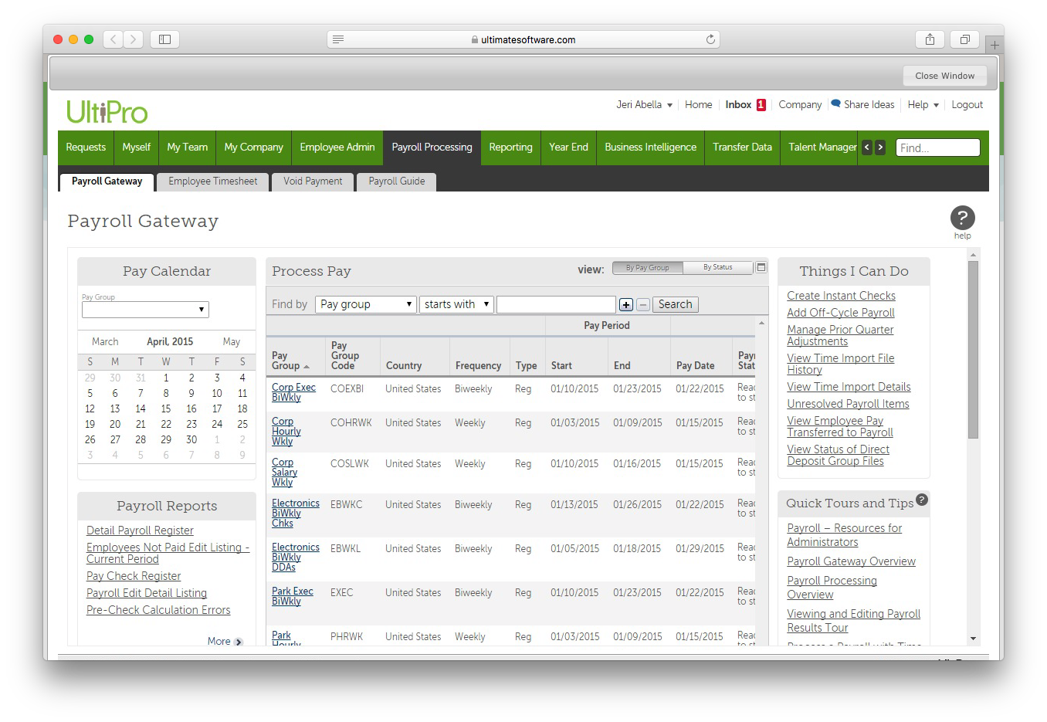Click the scrollbar down arrow on the page
1047x722 pixels.
click(973, 639)
